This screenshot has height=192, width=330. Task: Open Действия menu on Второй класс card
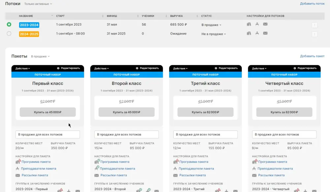tap(101, 68)
